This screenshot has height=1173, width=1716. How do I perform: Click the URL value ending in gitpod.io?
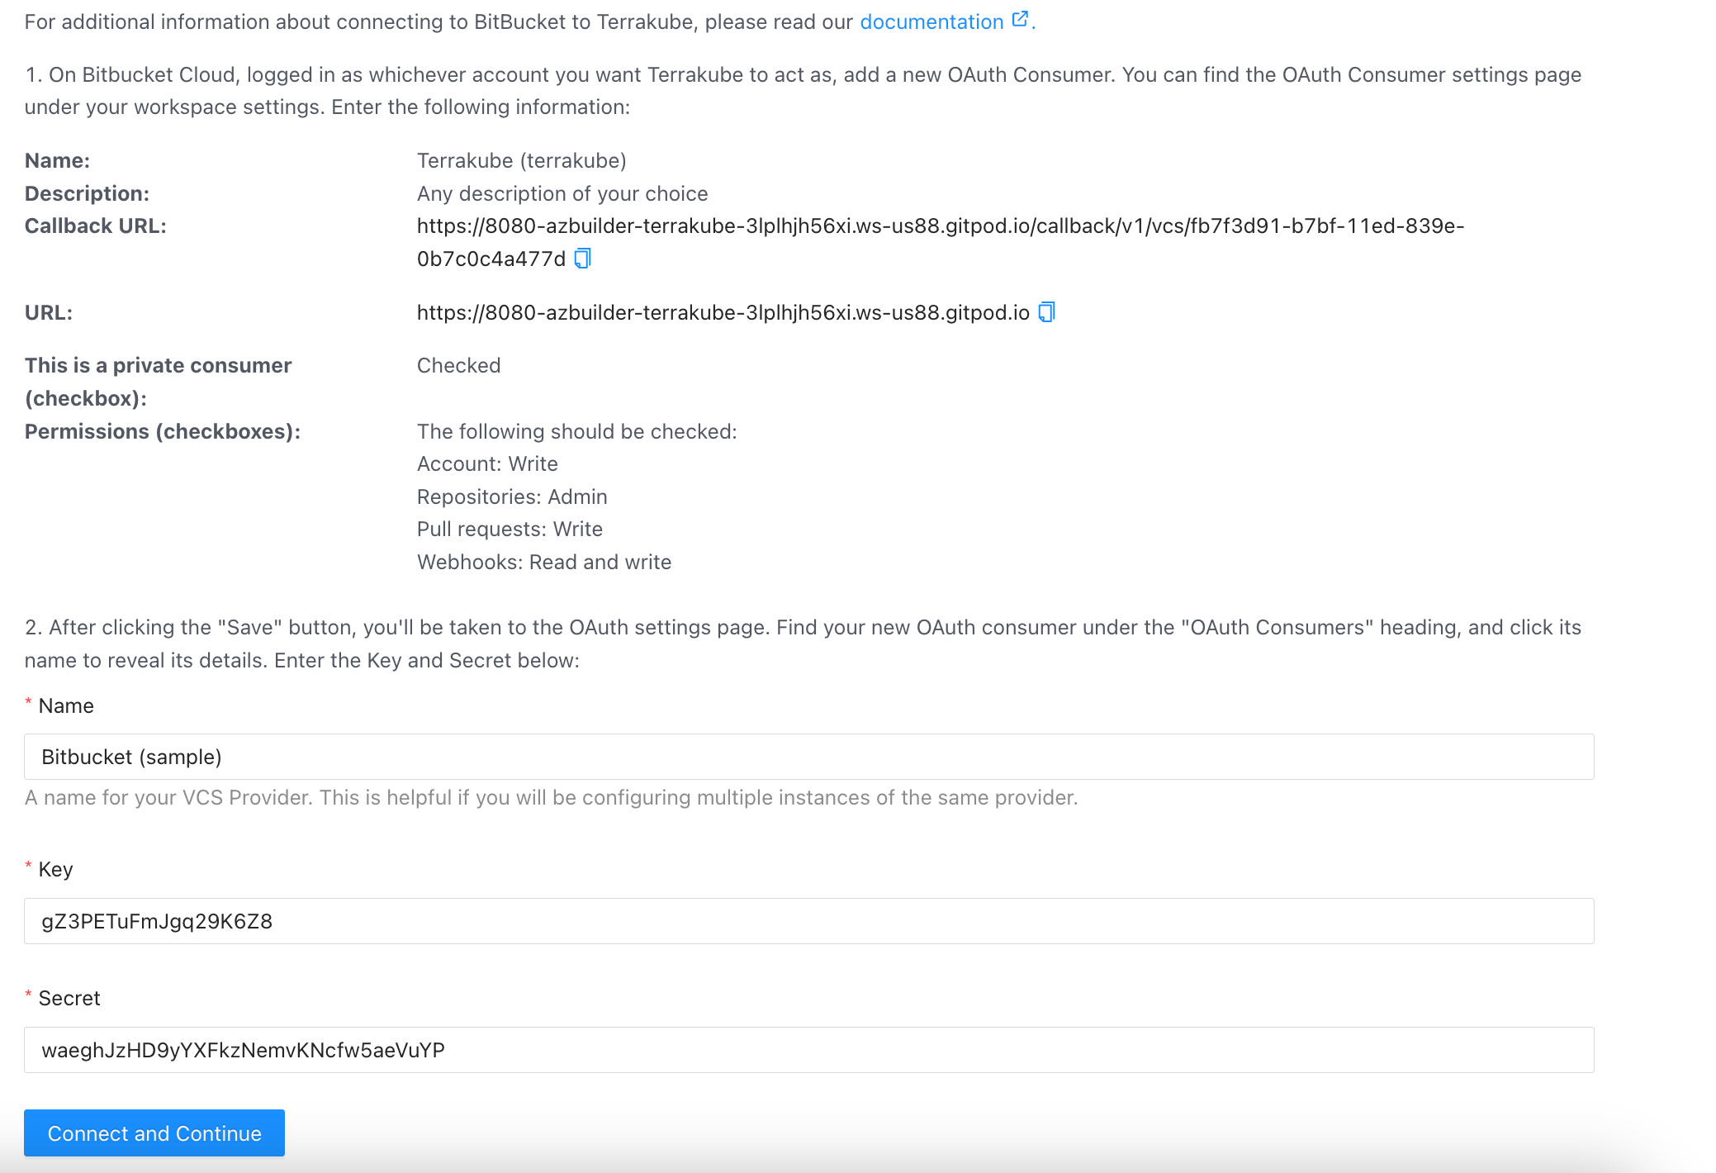pos(723,313)
